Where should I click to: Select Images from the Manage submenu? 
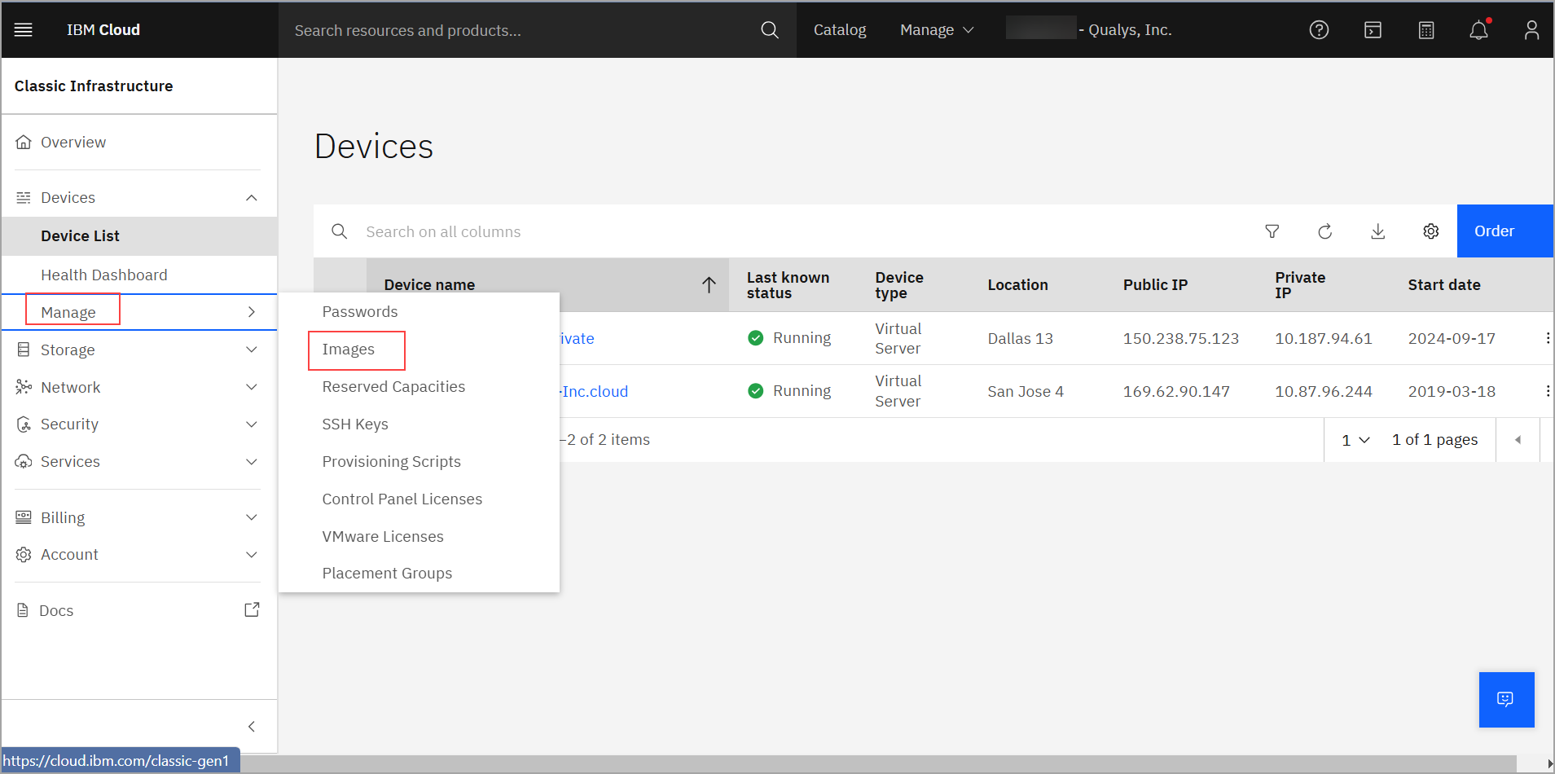349,350
